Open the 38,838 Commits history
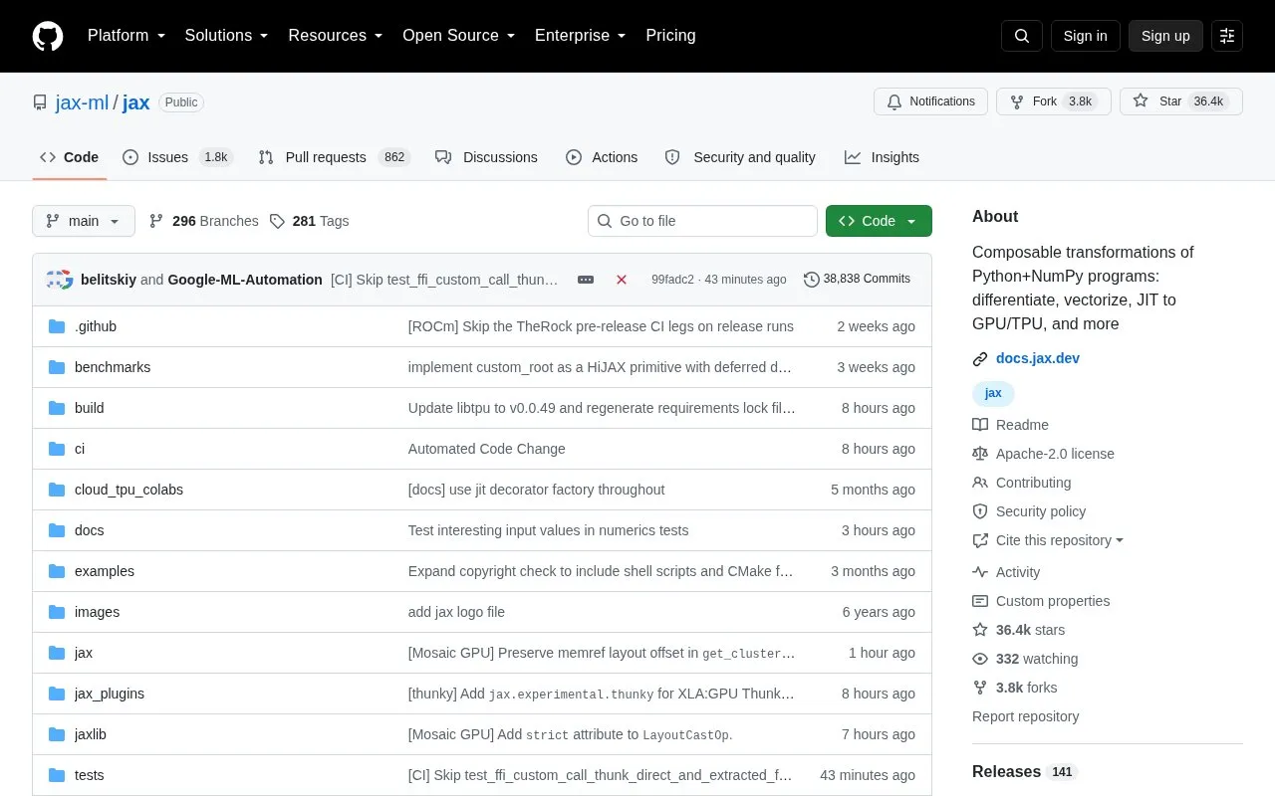 click(x=857, y=280)
